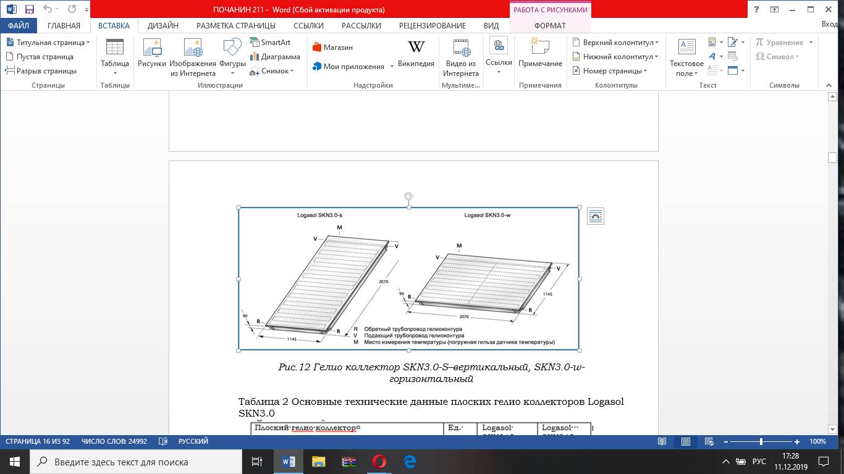Switch to Print Layout view
Screen dimensions: 844x474
[686, 442]
